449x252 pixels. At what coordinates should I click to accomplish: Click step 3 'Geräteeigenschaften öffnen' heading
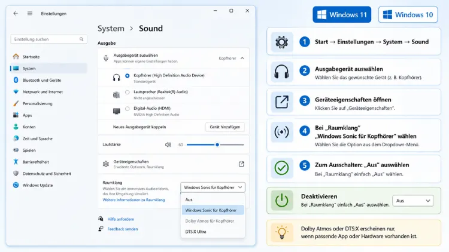click(353, 100)
